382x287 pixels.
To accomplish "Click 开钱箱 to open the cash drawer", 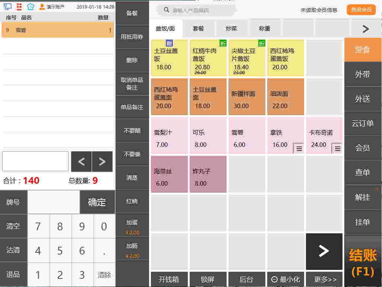I will pos(169,279).
